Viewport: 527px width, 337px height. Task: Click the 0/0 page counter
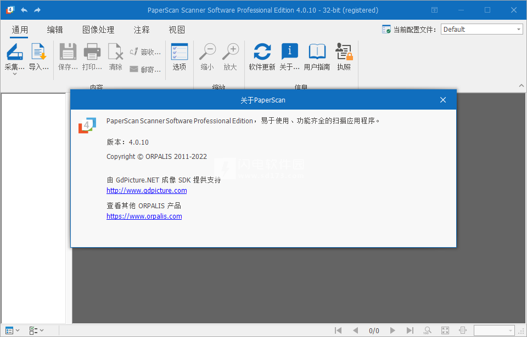click(374, 331)
